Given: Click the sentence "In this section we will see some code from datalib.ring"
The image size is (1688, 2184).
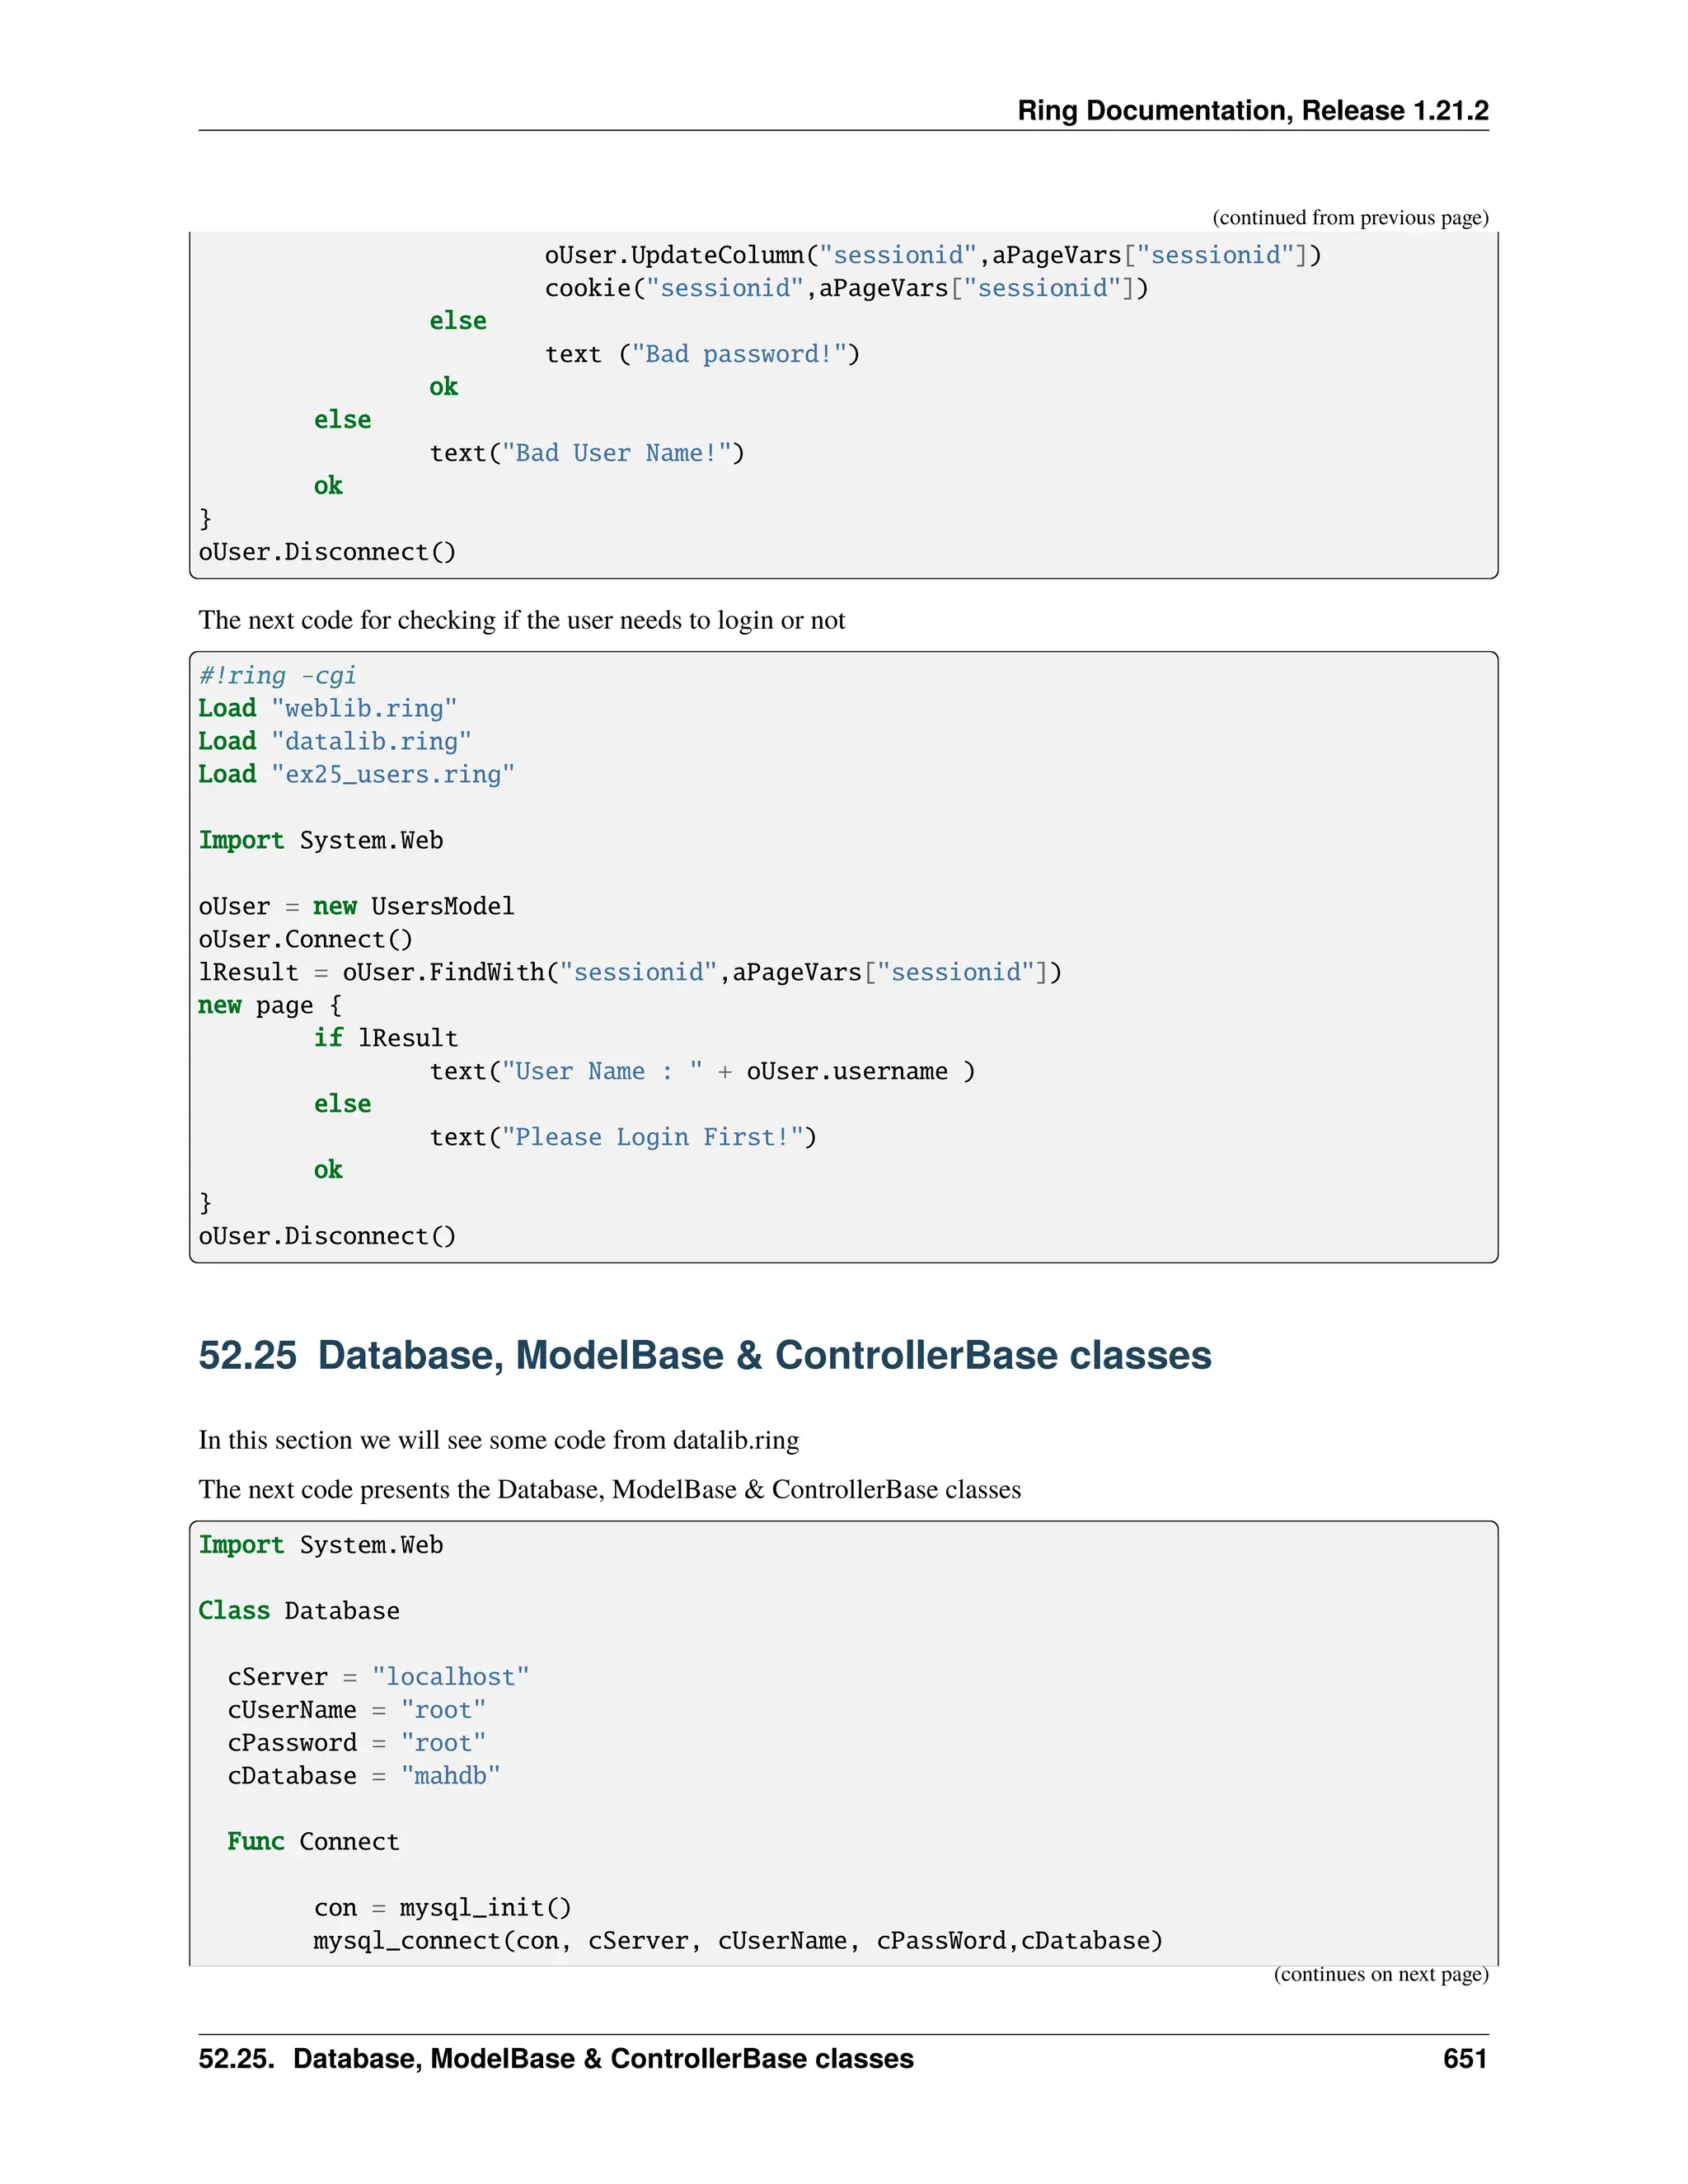Looking at the screenshot, I should (x=498, y=1440).
